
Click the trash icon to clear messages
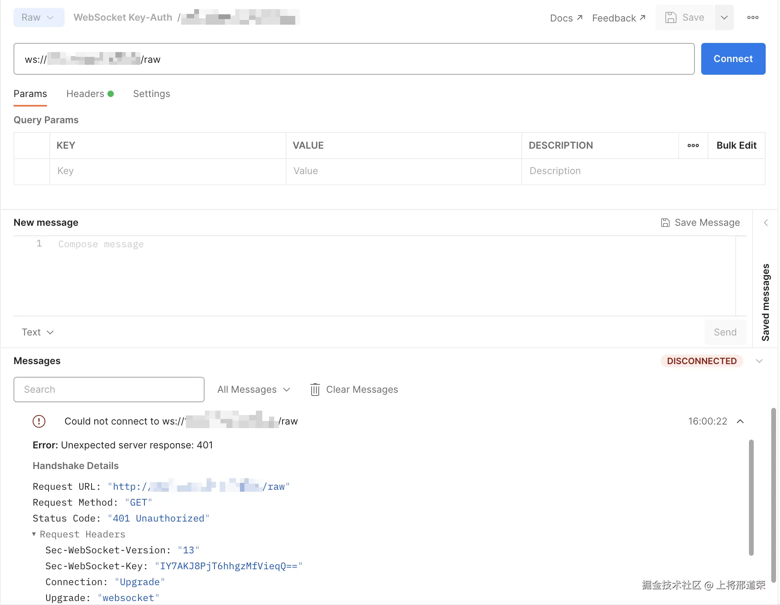[x=315, y=390]
